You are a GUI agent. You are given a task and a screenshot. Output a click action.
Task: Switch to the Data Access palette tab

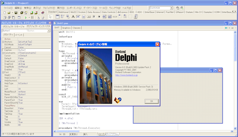tap(94, 12)
